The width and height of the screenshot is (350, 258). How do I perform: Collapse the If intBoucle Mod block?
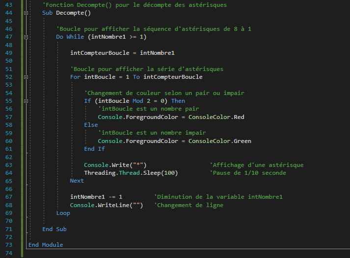pos(26,101)
